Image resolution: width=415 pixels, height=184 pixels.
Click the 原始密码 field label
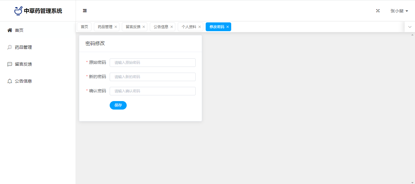coord(97,62)
